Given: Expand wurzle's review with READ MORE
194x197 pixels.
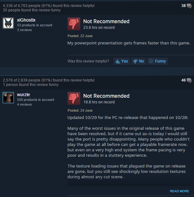Looking at the screenshot, I should [179, 191].
